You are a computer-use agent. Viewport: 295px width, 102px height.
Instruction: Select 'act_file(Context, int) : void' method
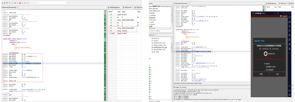(x=160, y=47)
